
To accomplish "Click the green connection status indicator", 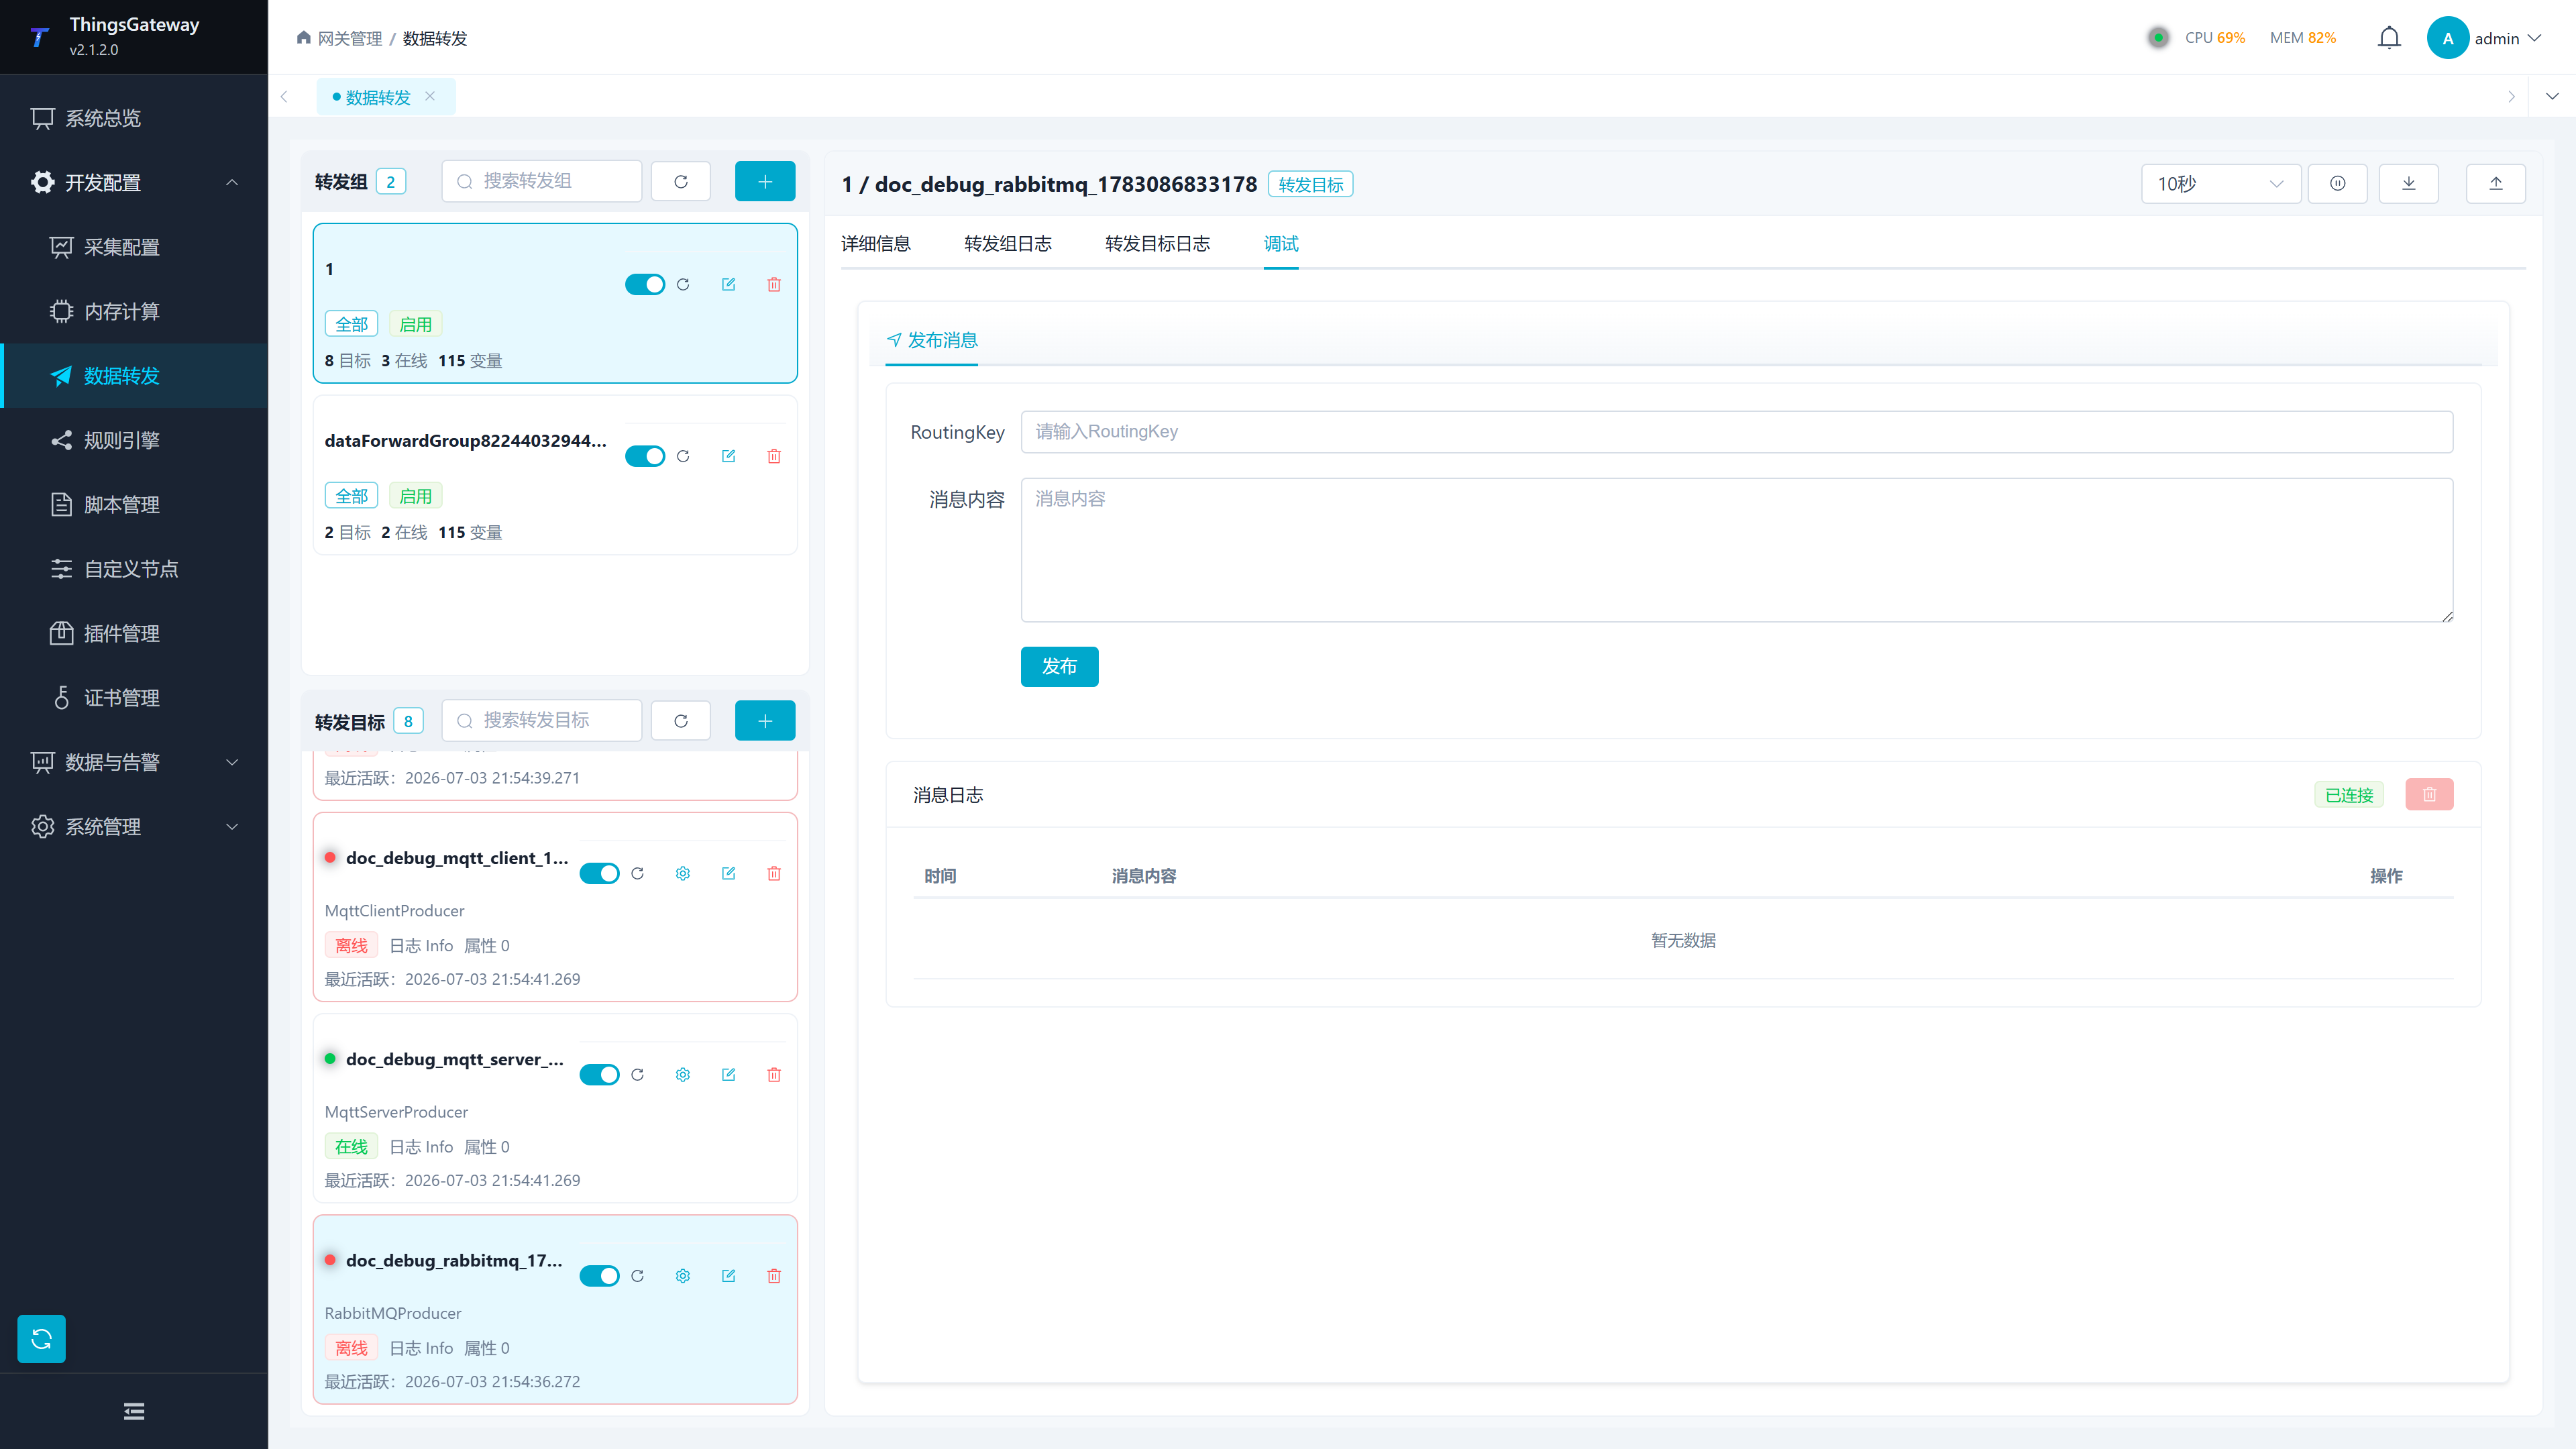I will tap(2158, 38).
